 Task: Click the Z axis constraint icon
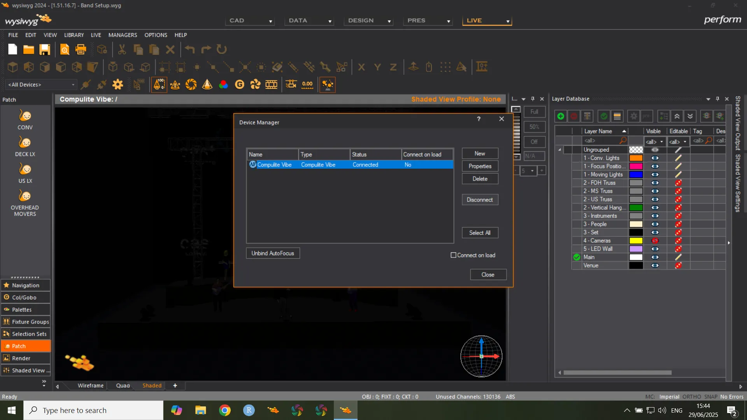click(x=393, y=67)
